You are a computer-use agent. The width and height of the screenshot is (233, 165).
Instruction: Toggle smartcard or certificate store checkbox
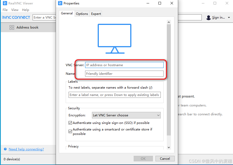[x=70, y=131]
